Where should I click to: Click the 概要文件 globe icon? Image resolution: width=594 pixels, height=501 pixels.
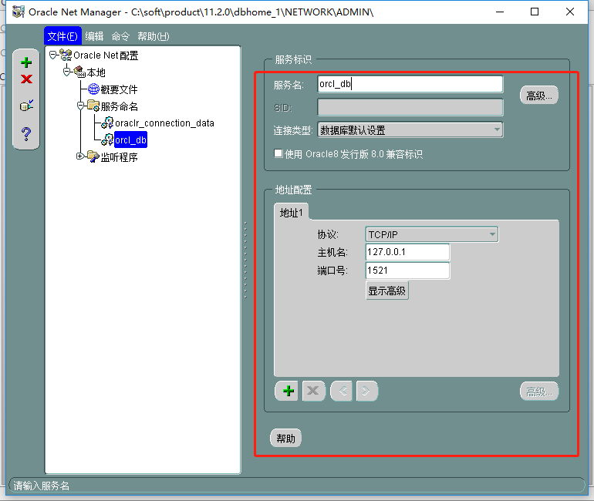tap(93, 89)
